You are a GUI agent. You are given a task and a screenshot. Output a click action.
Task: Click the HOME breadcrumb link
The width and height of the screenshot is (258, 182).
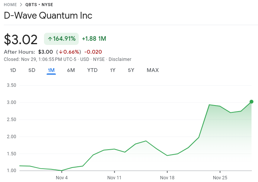pos(10,5)
